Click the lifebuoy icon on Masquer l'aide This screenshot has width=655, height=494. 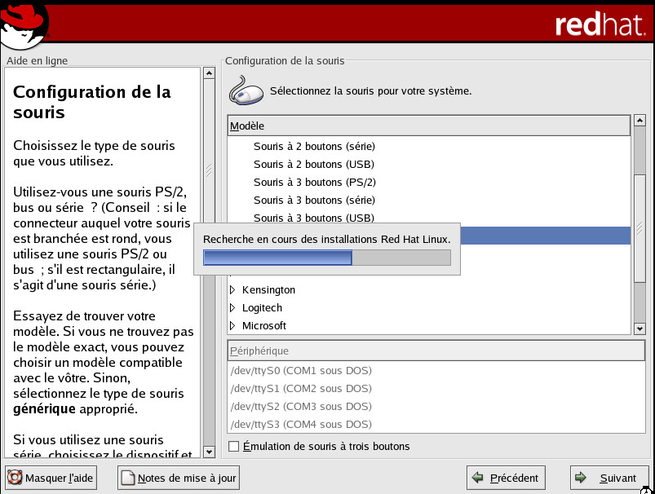pos(15,478)
